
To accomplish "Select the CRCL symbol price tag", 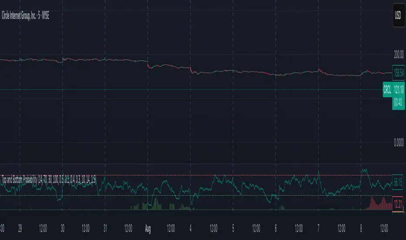I will (x=387, y=89).
